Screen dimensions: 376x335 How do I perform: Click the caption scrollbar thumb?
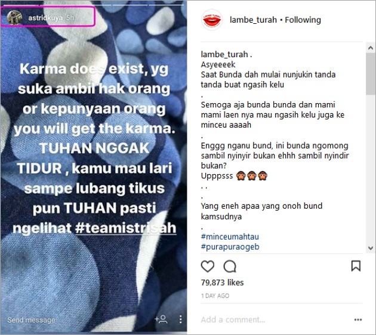click(371, 74)
